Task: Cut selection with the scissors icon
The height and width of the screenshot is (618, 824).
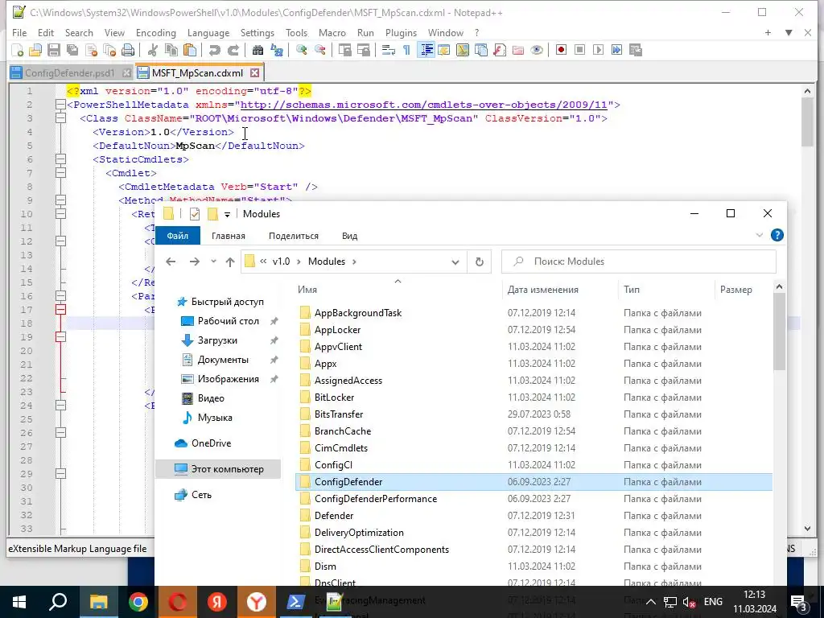Action: [153, 50]
